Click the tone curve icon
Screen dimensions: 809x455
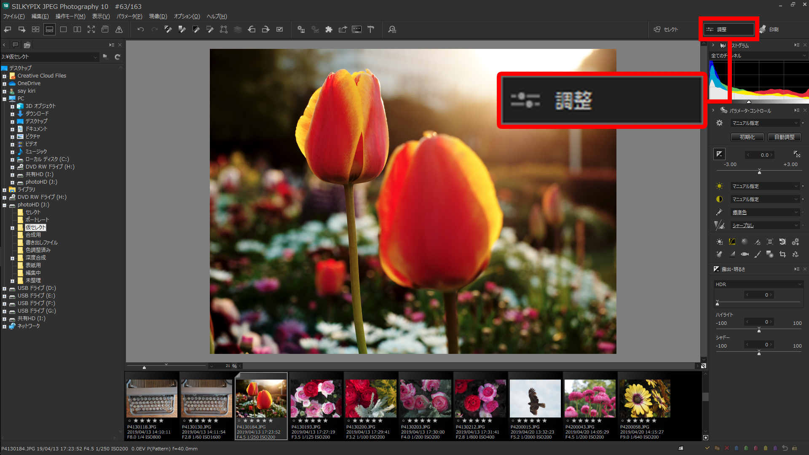click(732, 241)
